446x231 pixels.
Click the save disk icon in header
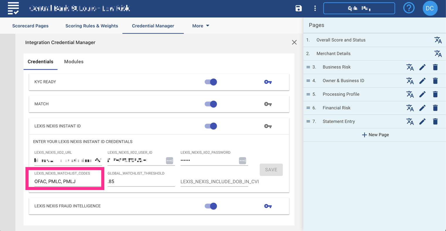pyautogui.click(x=299, y=8)
